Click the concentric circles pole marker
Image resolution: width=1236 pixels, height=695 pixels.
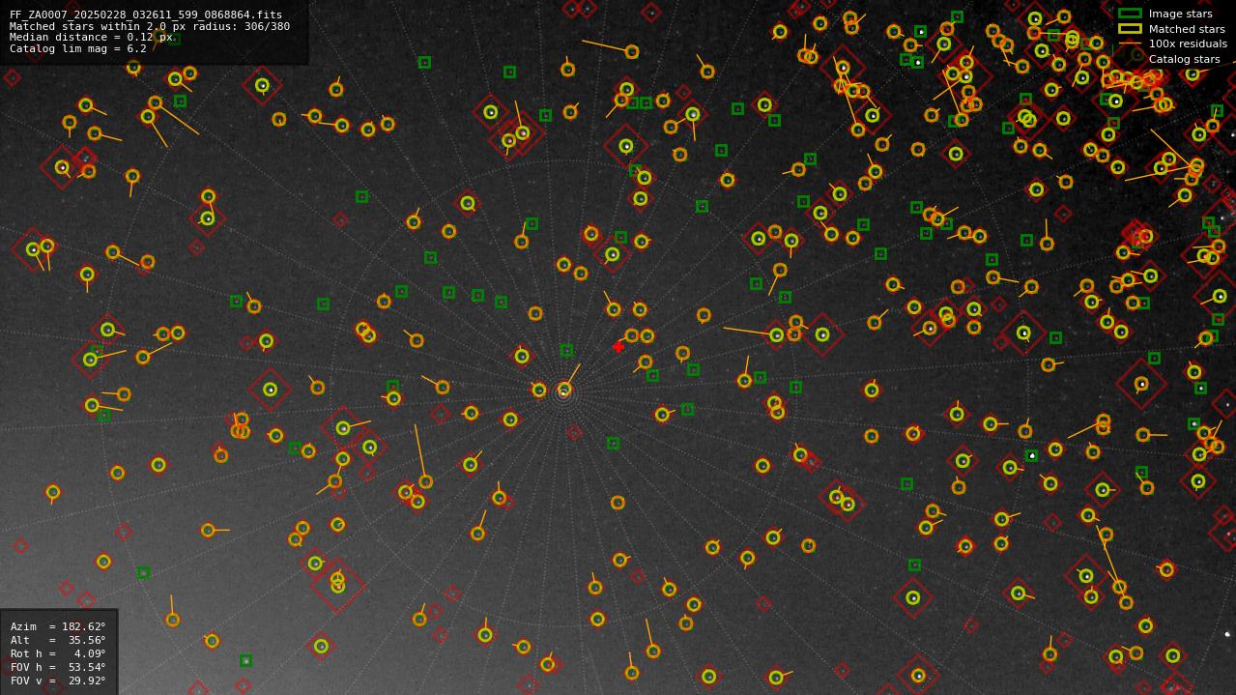(563, 392)
